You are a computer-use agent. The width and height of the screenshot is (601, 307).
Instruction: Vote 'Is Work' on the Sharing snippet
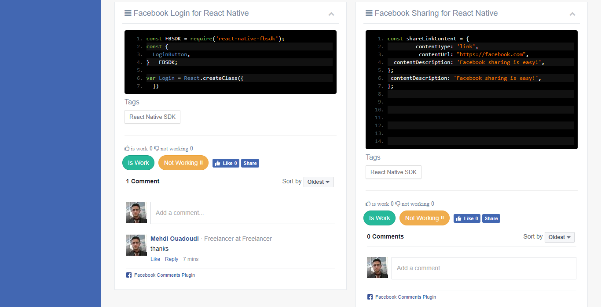(380, 218)
